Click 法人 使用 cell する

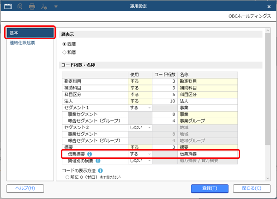[140, 101]
